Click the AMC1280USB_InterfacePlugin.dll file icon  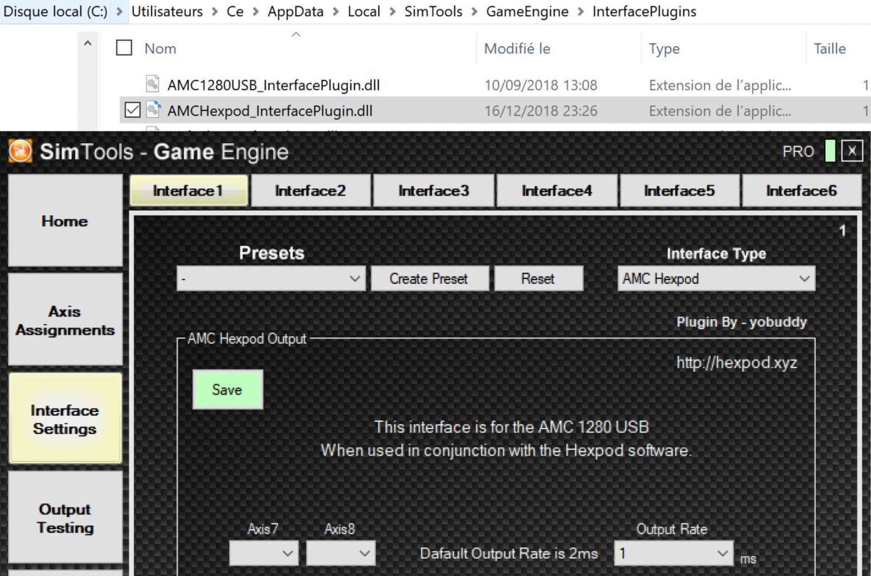tap(152, 84)
